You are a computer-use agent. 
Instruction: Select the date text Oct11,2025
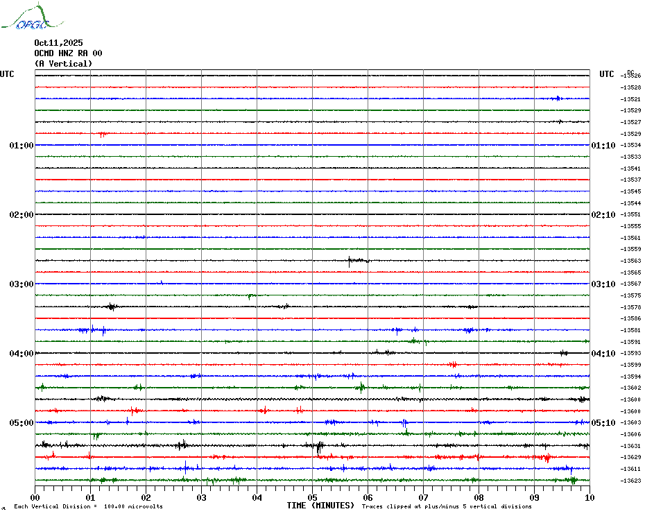point(58,43)
